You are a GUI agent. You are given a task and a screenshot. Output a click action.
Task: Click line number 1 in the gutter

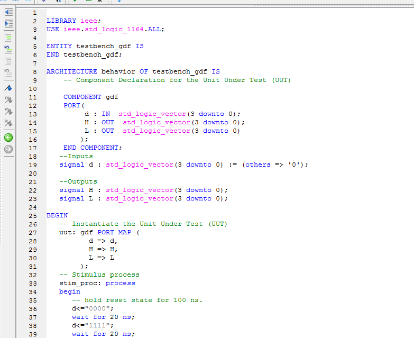tap(34, 13)
